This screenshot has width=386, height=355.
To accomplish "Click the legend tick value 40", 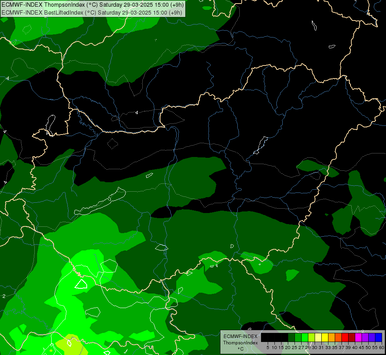I will (x=355, y=348).
